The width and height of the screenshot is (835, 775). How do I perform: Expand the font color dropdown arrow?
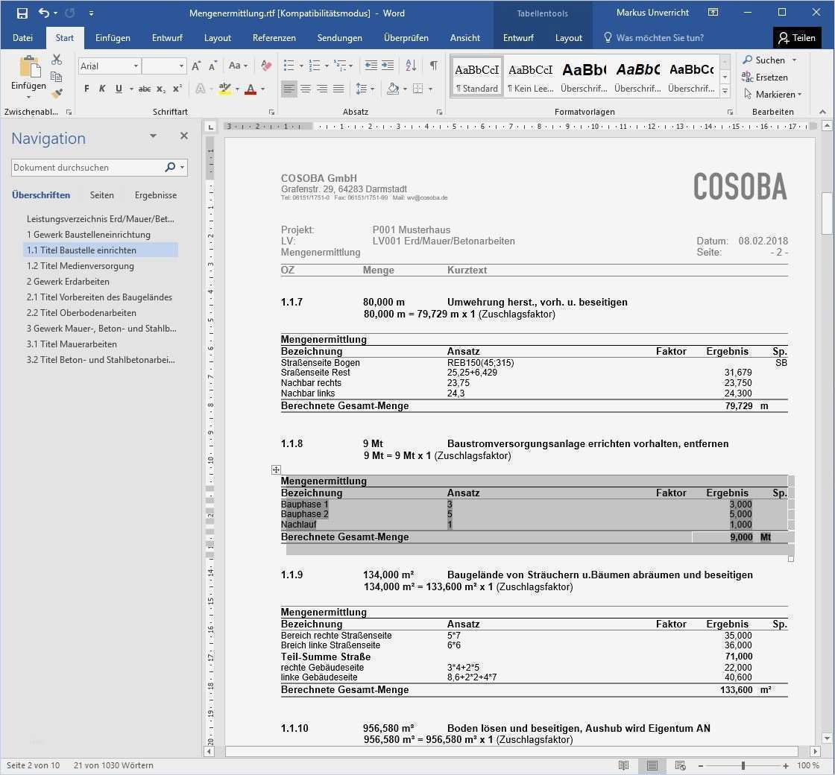coord(261,89)
